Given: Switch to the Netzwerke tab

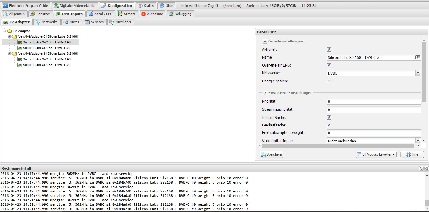Looking at the screenshot, I should click(x=47, y=22).
